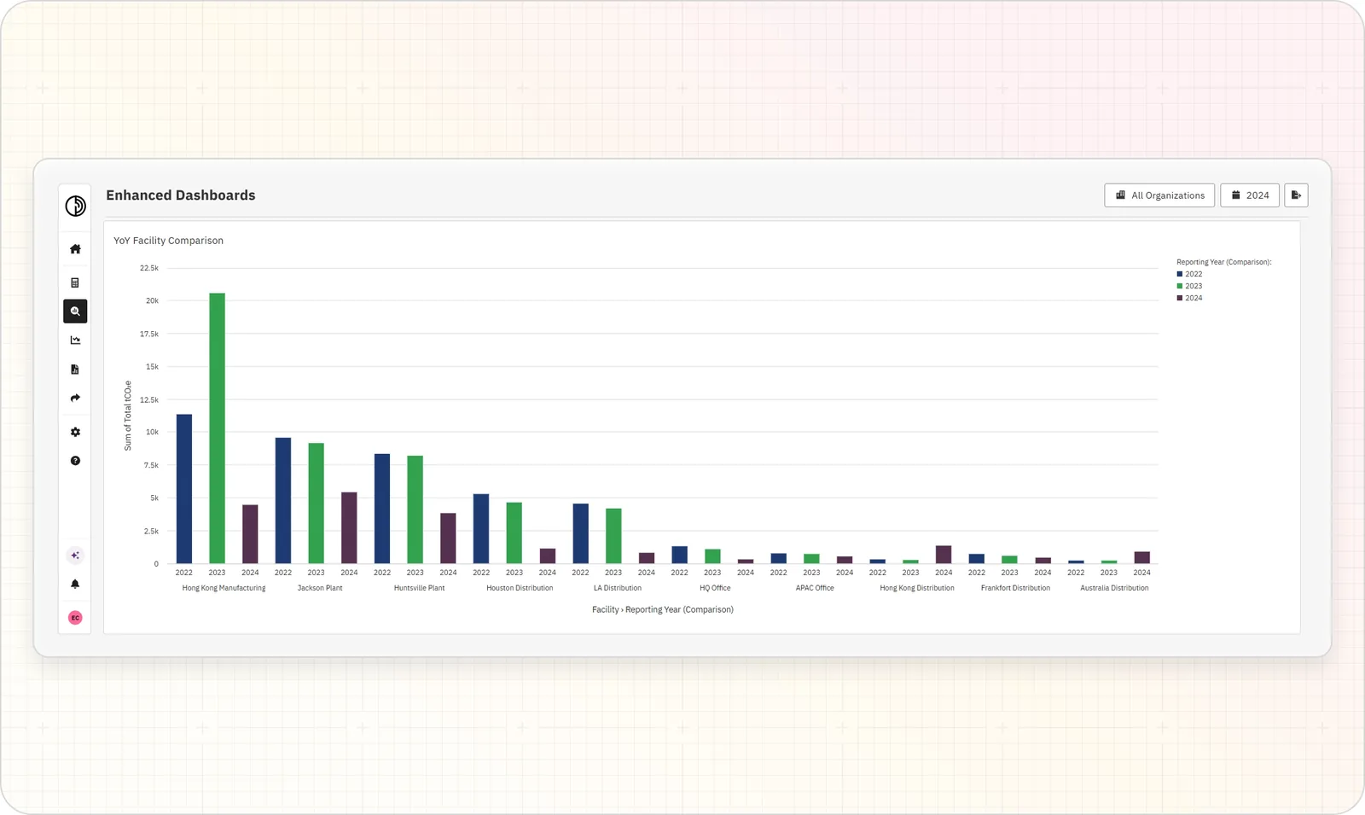
Task: Select Jackson Plant 2023 bar
Action: point(316,504)
